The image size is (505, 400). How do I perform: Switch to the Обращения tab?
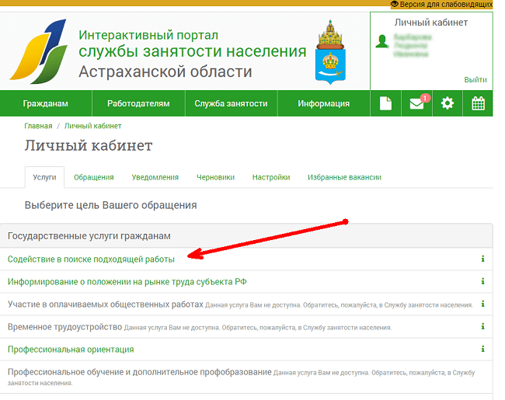click(94, 177)
